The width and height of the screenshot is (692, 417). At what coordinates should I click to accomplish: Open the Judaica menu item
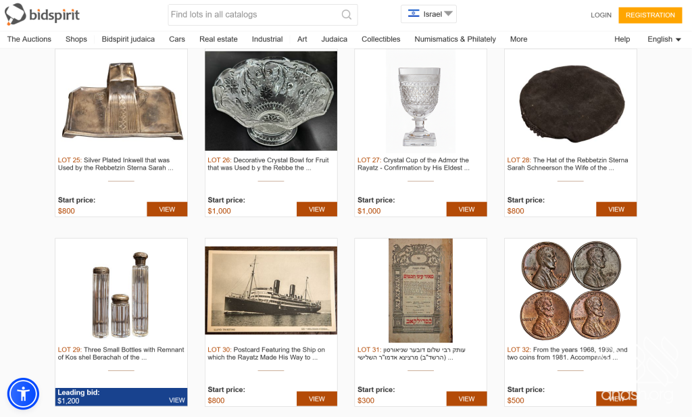point(334,39)
